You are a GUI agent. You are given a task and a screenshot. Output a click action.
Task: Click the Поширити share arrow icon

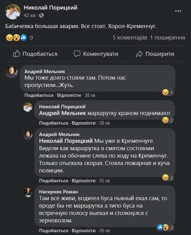pyautogui.click(x=140, y=54)
